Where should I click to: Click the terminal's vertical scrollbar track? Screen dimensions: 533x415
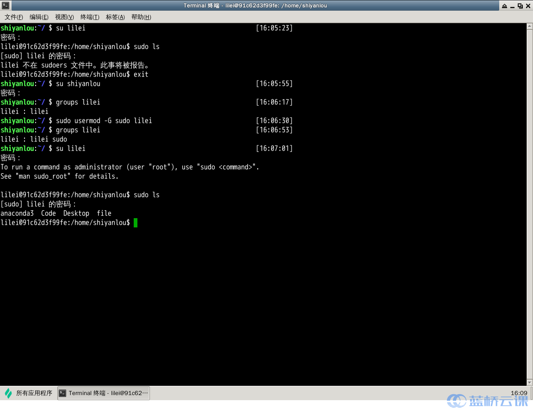pos(529,204)
